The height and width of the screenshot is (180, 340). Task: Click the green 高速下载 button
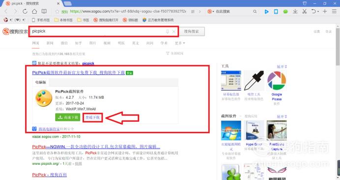(x=68, y=117)
